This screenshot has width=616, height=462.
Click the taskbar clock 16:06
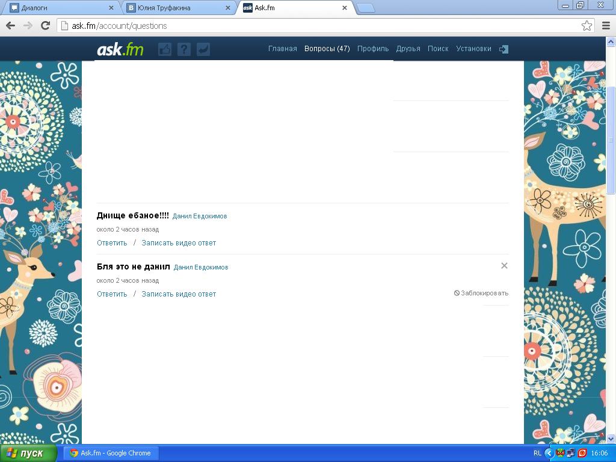pyautogui.click(x=600, y=454)
